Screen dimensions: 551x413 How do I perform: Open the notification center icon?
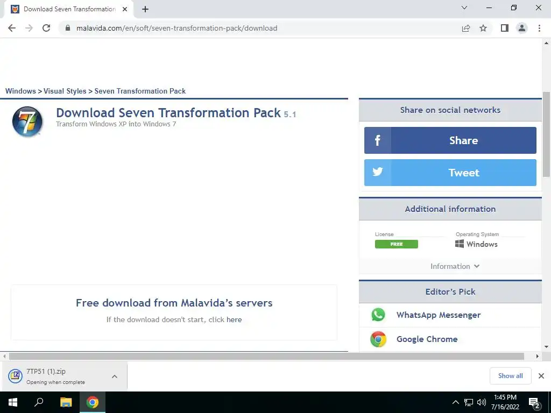tap(534, 403)
